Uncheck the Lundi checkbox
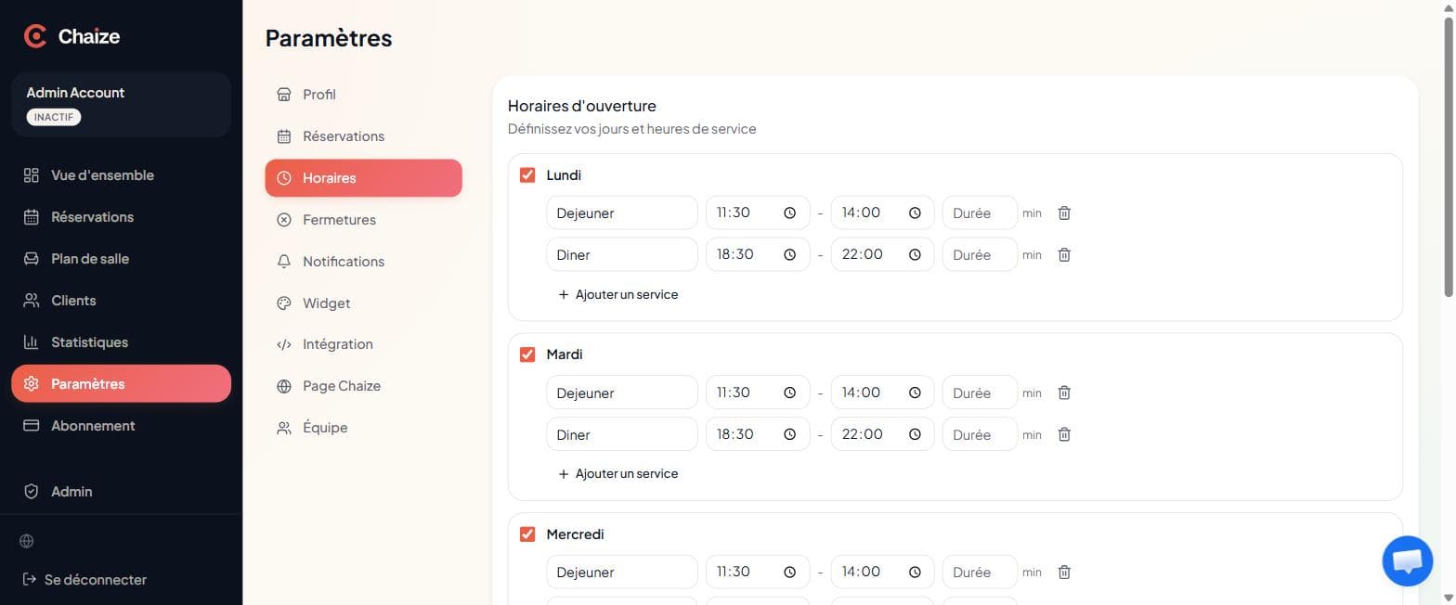The width and height of the screenshot is (1456, 605). tap(527, 174)
